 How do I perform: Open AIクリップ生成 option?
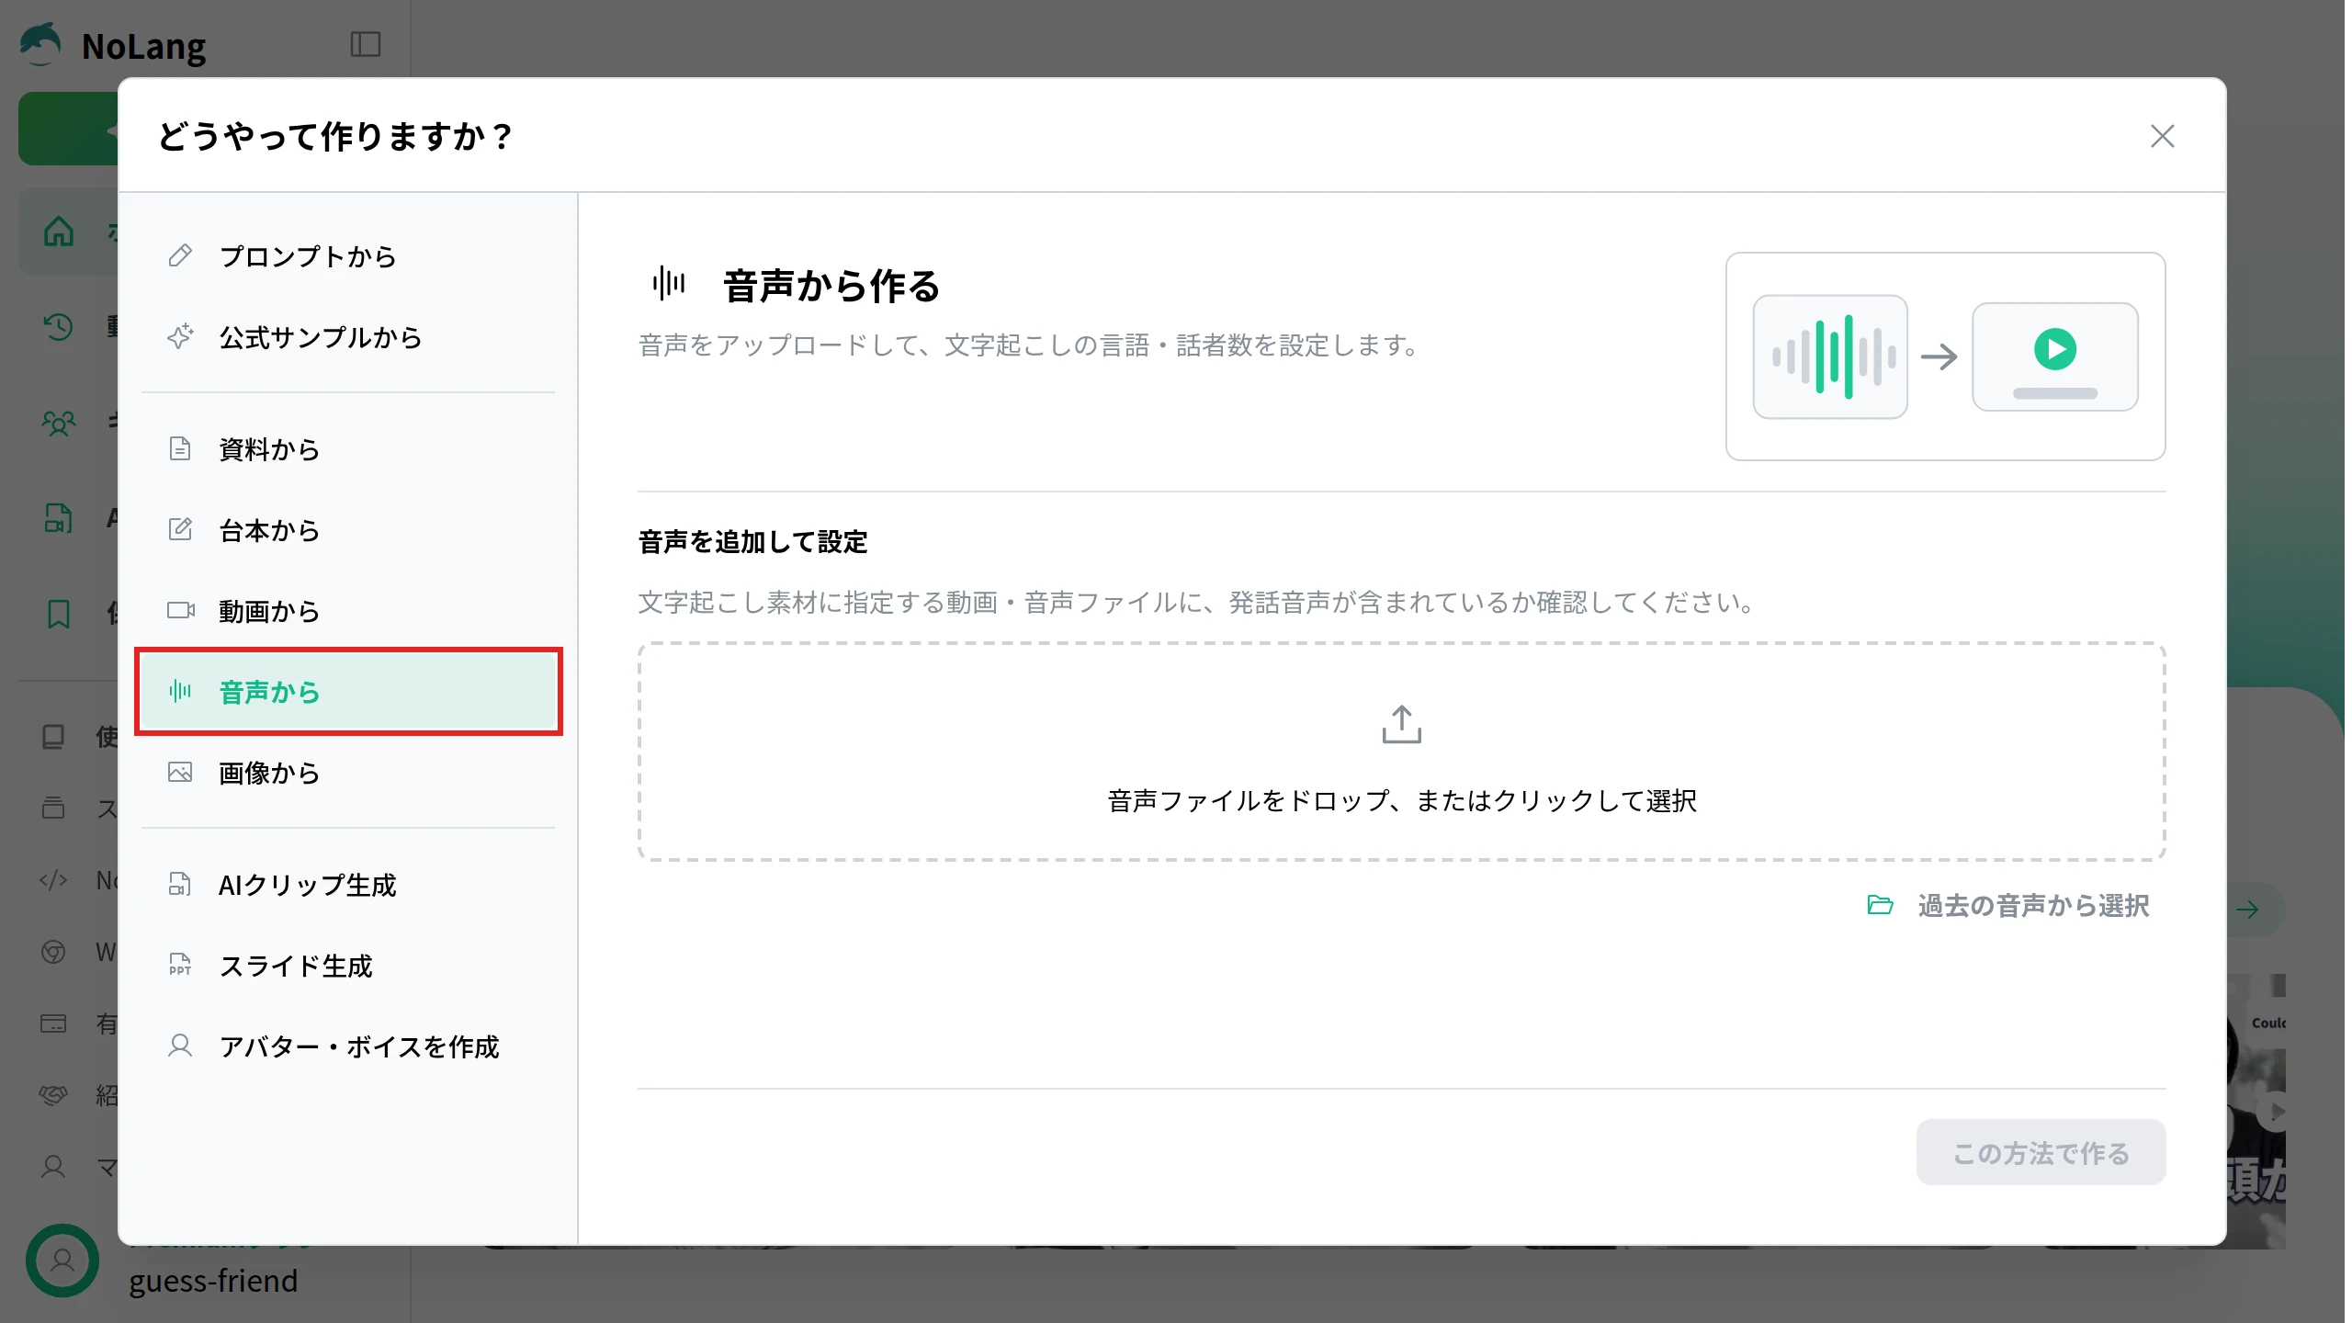(x=348, y=885)
